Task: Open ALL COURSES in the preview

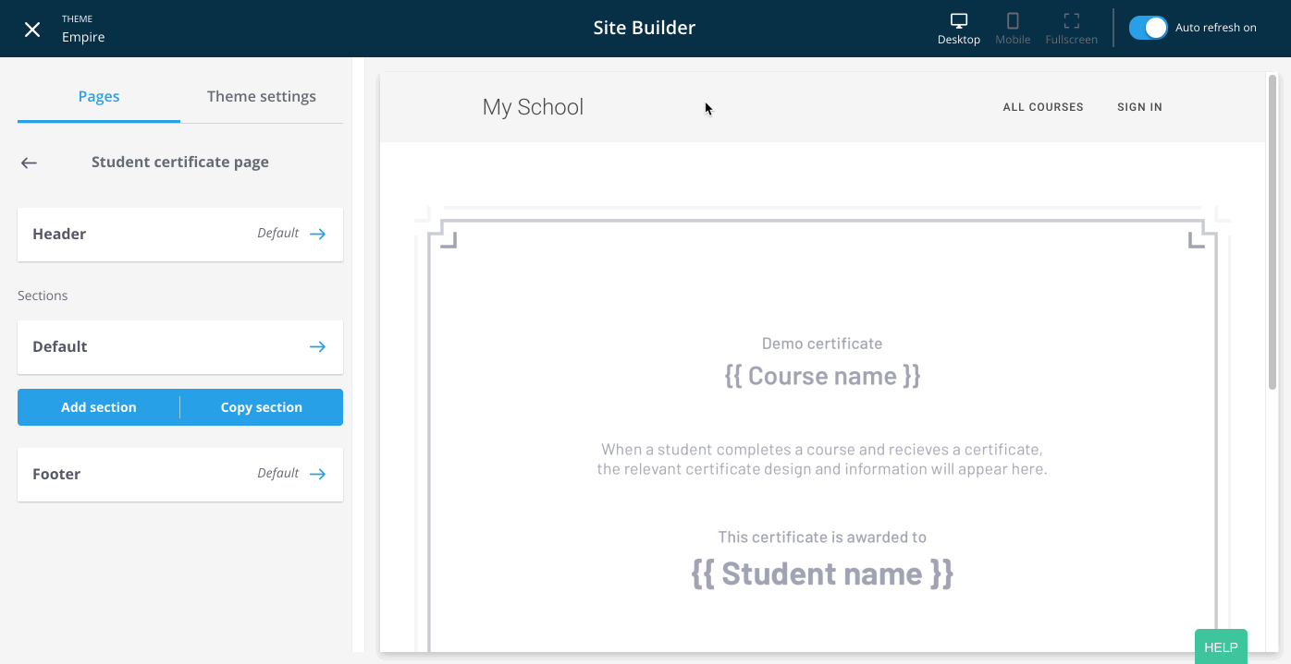Action: coord(1043,106)
